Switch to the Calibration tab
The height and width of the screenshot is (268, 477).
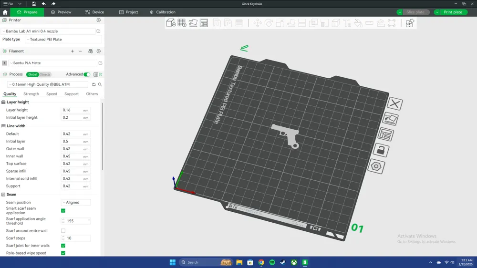(x=163, y=12)
